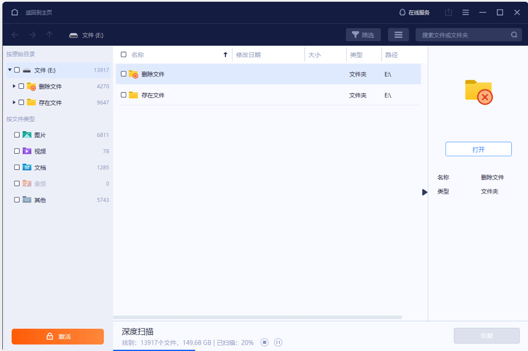Click the horizontal scrollbar under file list

point(257,317)
